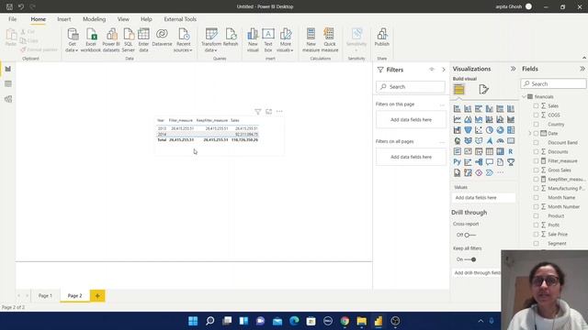
Task: Check the Month Name field checkbox
Action: pyautogui.click(x=536, y=198)
